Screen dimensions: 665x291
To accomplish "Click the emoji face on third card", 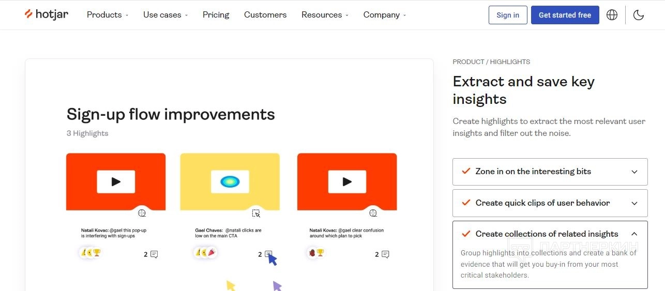I will (x=373, y=213).
